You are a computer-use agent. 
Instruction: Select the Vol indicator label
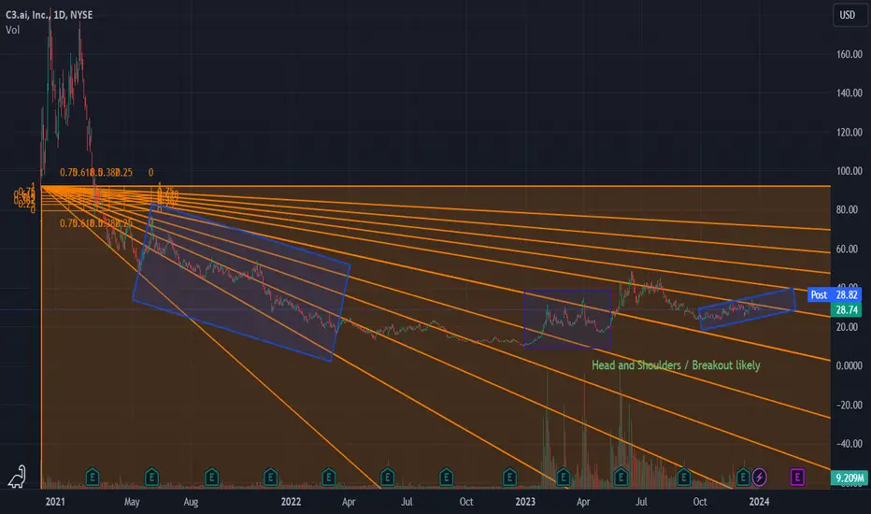13,30
